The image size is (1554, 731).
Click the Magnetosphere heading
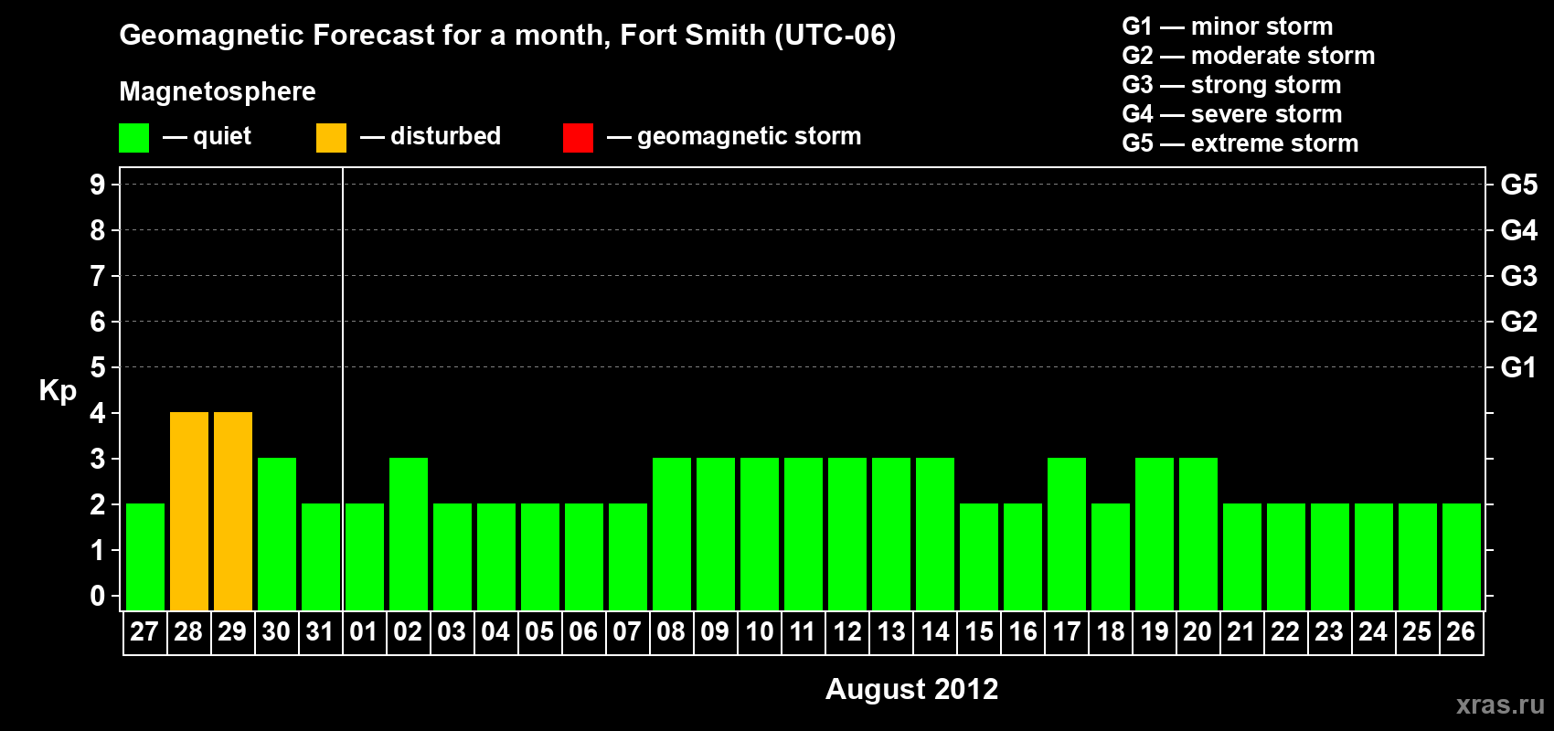click(x=218, y=91)
